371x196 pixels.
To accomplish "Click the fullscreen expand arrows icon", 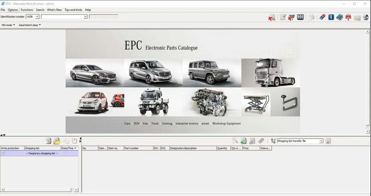I will 300,17.
